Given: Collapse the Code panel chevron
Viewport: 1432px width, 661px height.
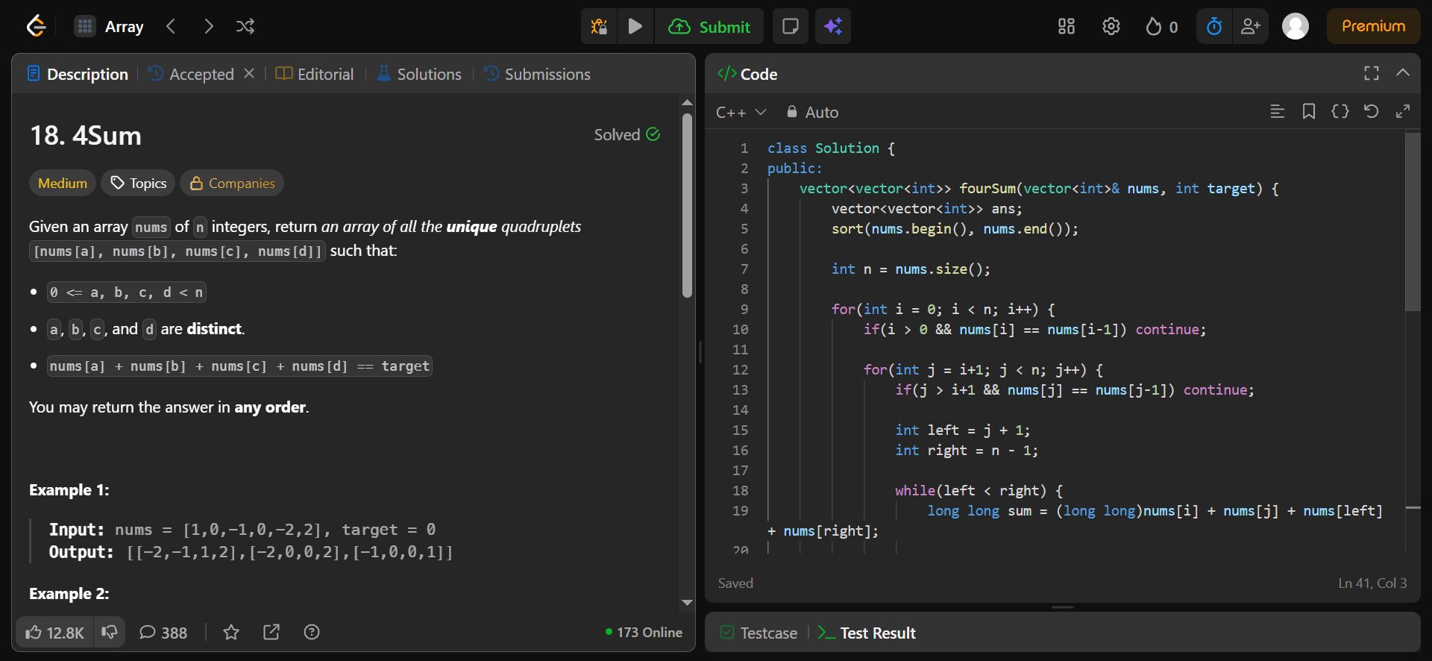Looking at the screenshot, I should pos(1402,73).
